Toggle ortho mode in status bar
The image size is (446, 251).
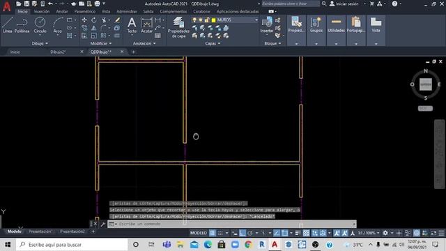click(243, 233)
